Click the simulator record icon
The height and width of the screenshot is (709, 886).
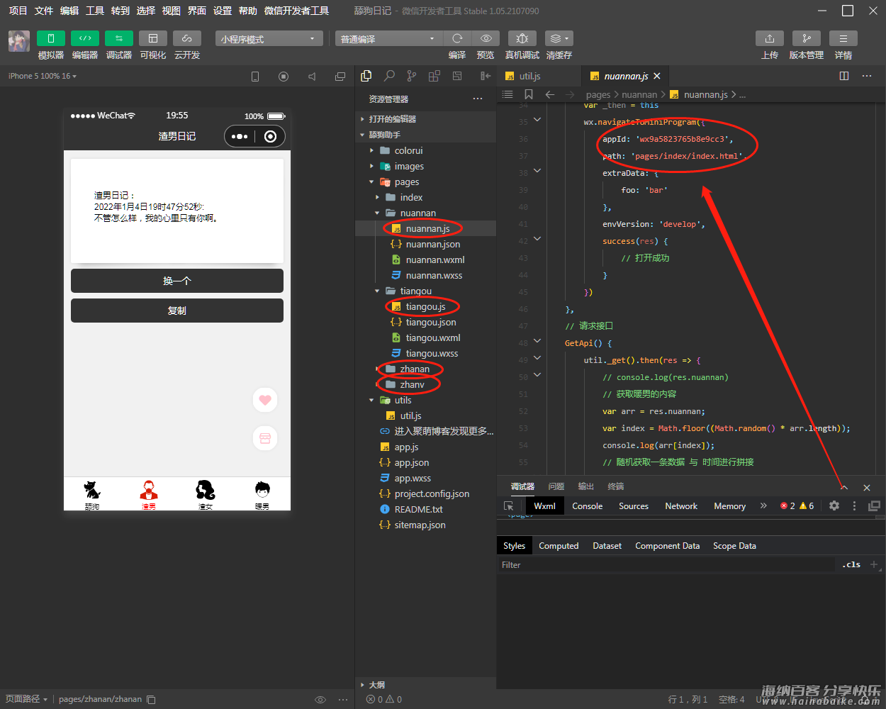(x=284, y=77)
